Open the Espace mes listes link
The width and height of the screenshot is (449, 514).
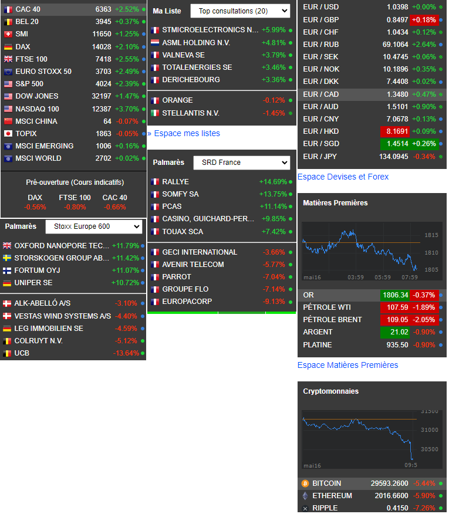click(187, 133)
